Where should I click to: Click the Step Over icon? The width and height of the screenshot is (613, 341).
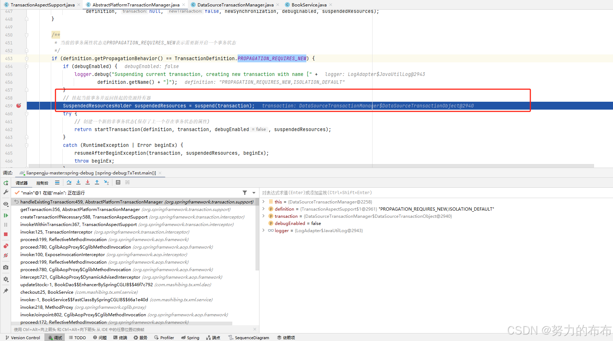69,182
